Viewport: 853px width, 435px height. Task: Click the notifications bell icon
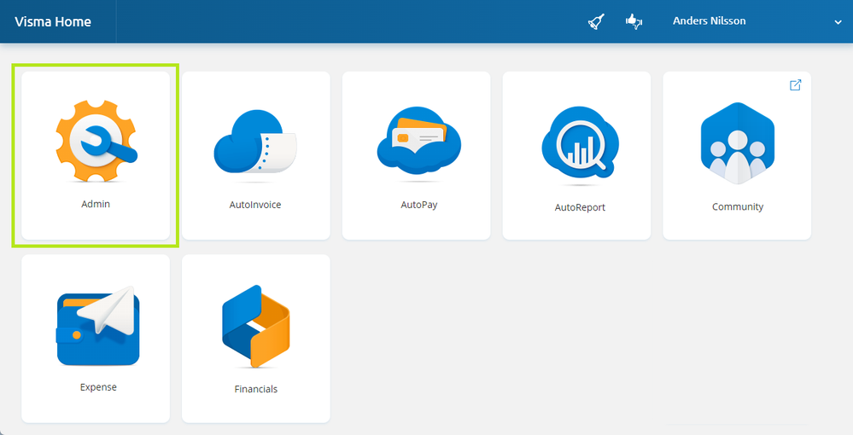pos(596,22)
